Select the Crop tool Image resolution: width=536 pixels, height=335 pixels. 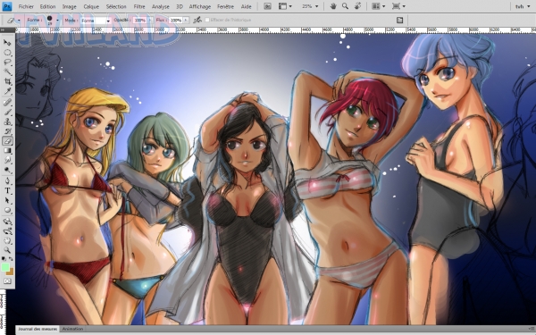pos(7,81)
